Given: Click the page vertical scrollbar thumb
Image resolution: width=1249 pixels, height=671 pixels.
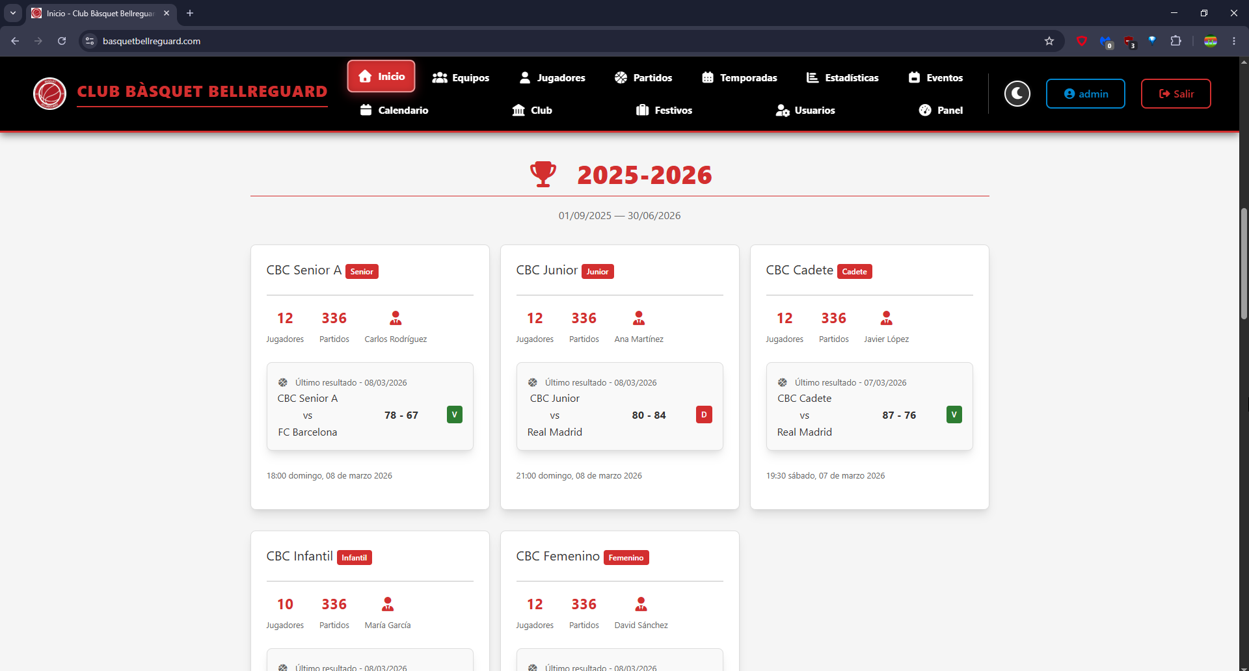Looking at the screenshot, I should (x=1244, y=263).
